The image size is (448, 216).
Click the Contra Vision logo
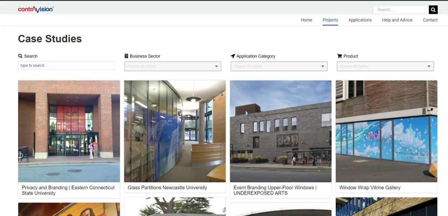pos(36,9)
